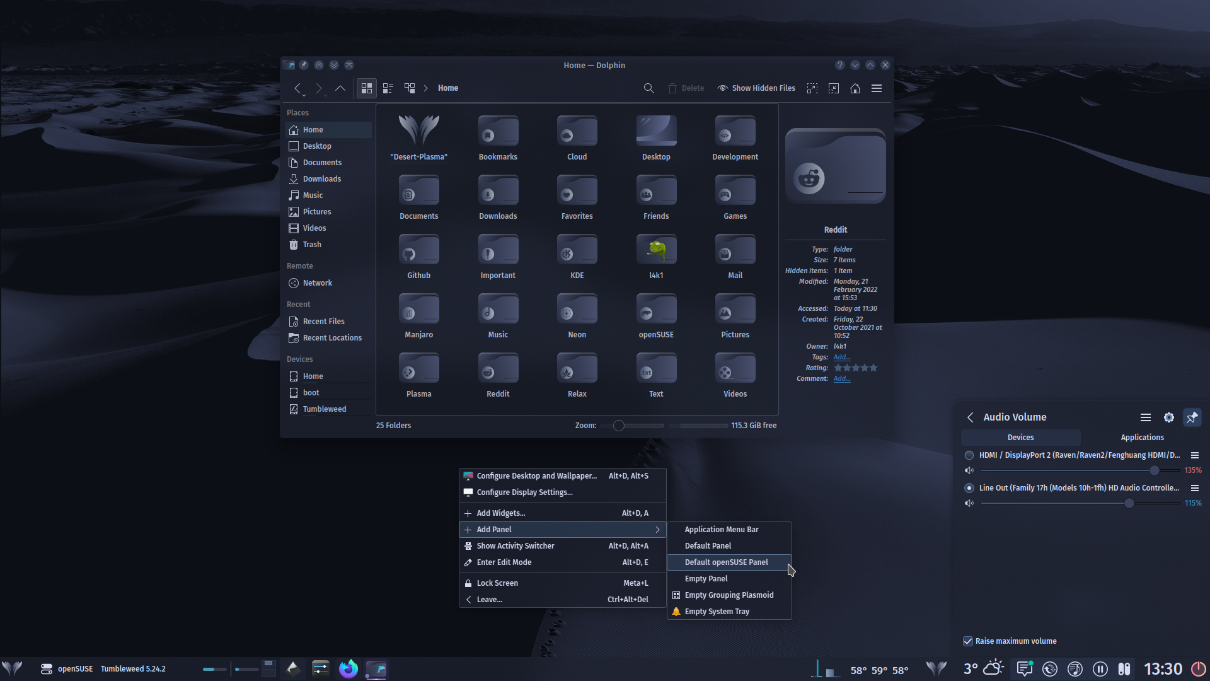Go back in Dolphin navigation
The image size is (1210, 681).
tap(298, 88)
